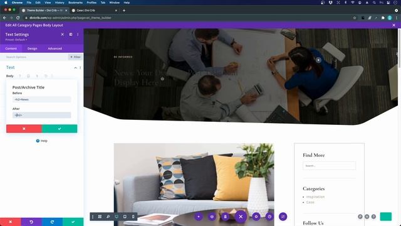Activate the zoom out search icon
This screenshot has width=401, height=226.
[108, 217]
